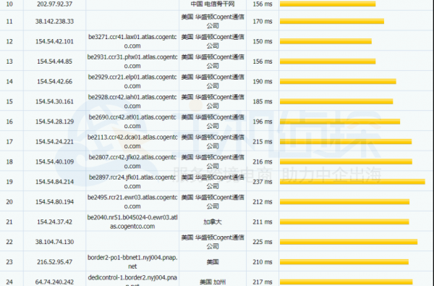Select the IP address 38.104.74.130

(54, 242)
